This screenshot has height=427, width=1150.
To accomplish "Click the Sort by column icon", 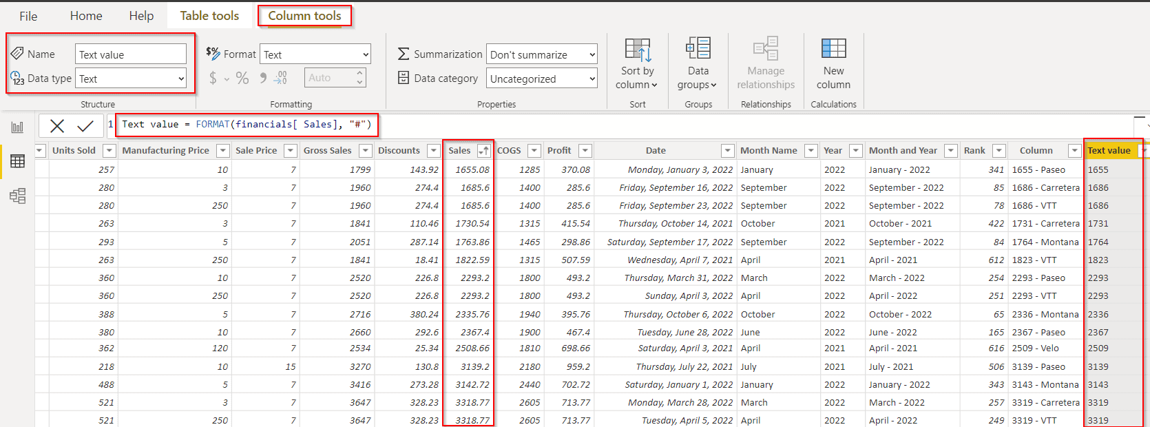I will click(x=637, y=50).
